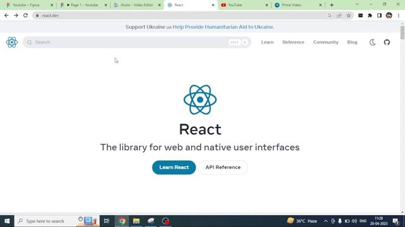
Task: Switch to the YouTube tab
Action: point(245,5)
